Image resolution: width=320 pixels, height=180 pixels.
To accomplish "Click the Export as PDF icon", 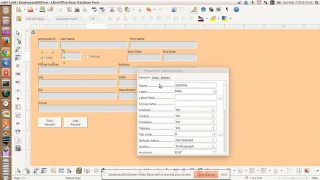I will 69,9.
